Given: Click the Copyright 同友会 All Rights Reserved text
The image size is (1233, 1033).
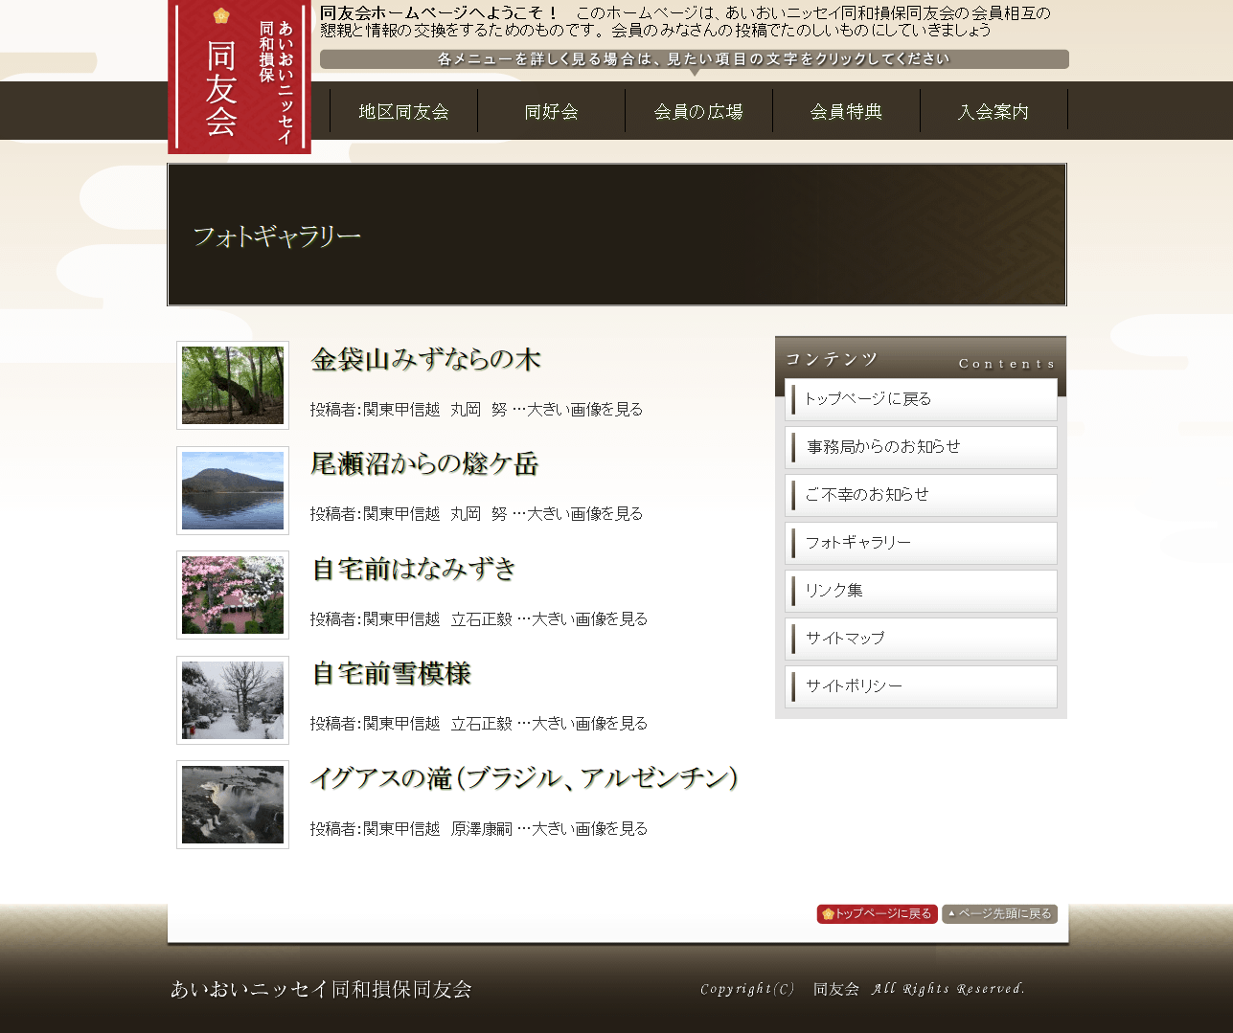Looking at the screenshot, I should pyautogui.click(x=862, y=989).
